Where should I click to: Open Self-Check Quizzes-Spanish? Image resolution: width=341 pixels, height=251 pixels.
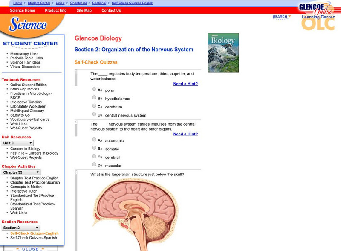point(34,238)
